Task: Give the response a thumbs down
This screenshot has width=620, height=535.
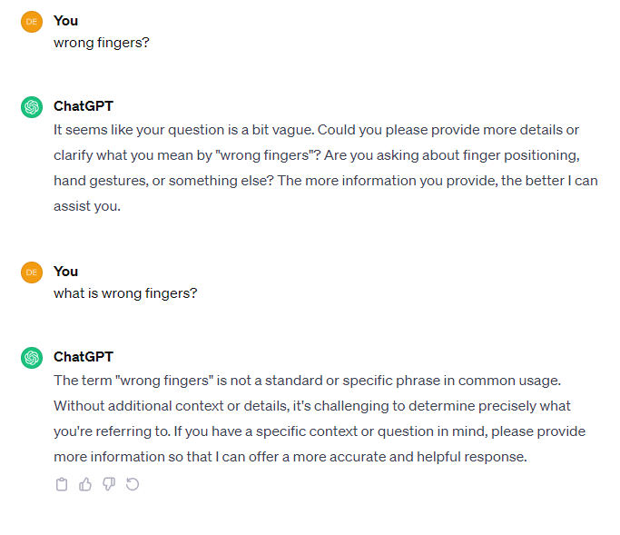Action: click(109, 484)
